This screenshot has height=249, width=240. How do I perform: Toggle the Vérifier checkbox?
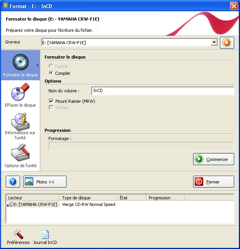pyautogui.click(x=51, y=108)
